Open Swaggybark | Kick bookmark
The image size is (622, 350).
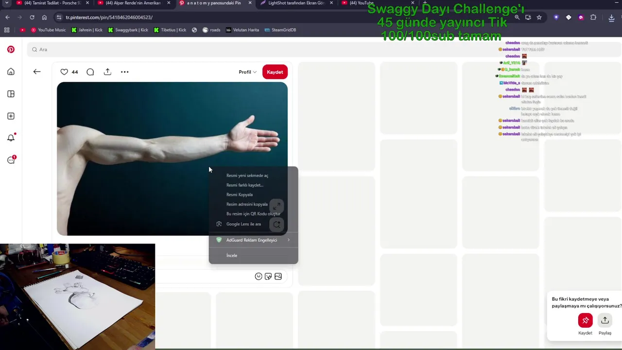coord(128,30)
